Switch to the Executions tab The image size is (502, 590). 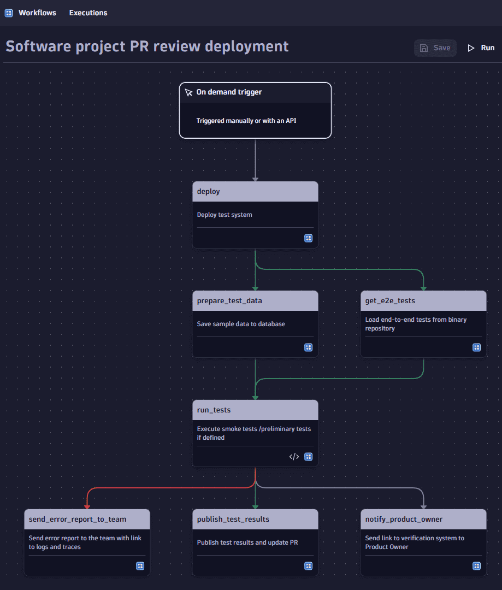88,13
